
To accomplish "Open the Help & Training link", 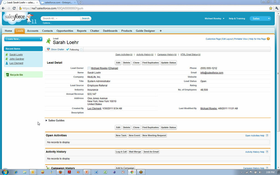I will [x=237, y=19].
